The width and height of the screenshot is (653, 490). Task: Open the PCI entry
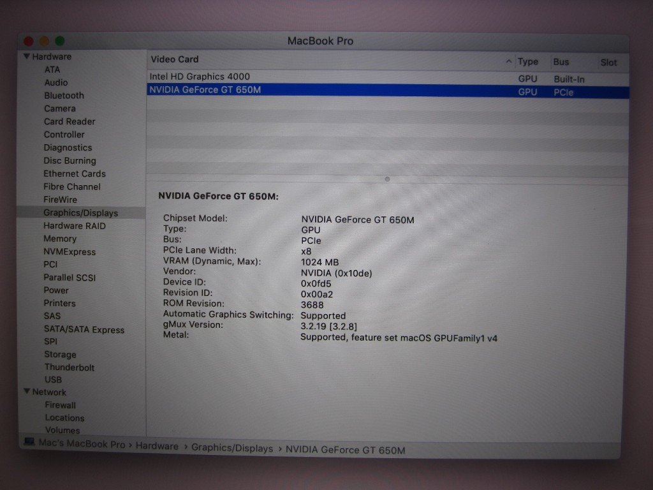tap(50, 265)
